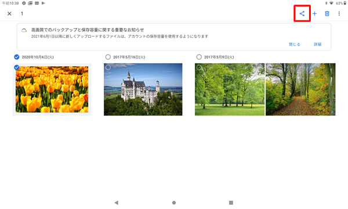Tap the 2017年5月16日(火) date label

coord(129,57)
